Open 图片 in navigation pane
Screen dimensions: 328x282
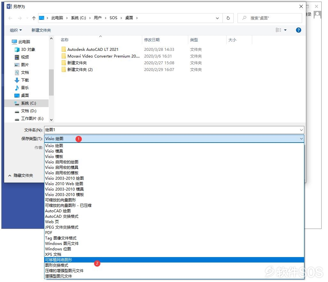pyautogui.click(x=25, y=65)
